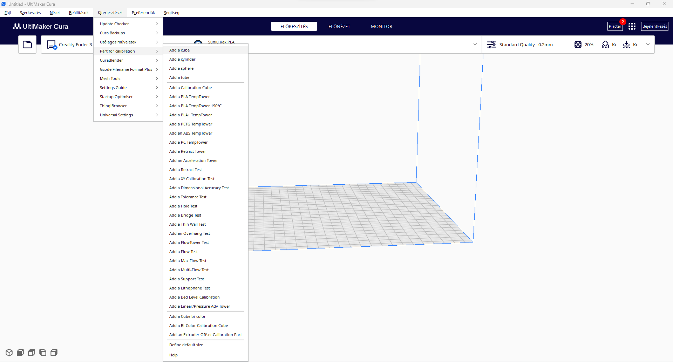The image size is (673, 362).
Task: Expand the material and nozzle dropdown
Action: coord(475,45)
